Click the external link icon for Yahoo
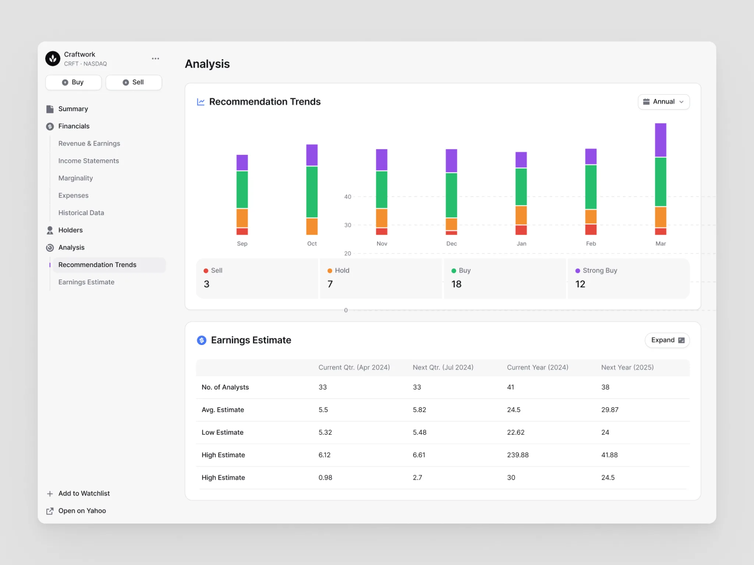This screenshot has height=565, width=754. click(50, 511)
